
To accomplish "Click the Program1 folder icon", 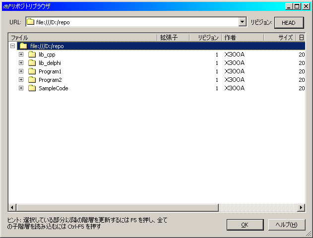I will [x=32, y=71].
